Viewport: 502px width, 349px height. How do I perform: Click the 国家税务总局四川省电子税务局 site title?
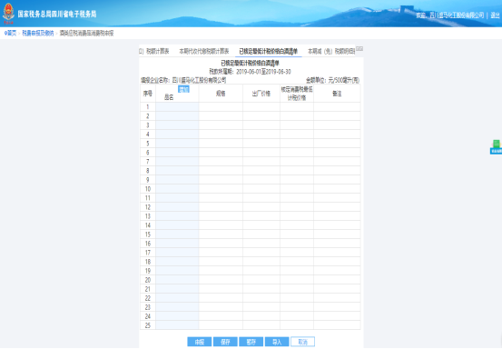(x=57, y=15)
